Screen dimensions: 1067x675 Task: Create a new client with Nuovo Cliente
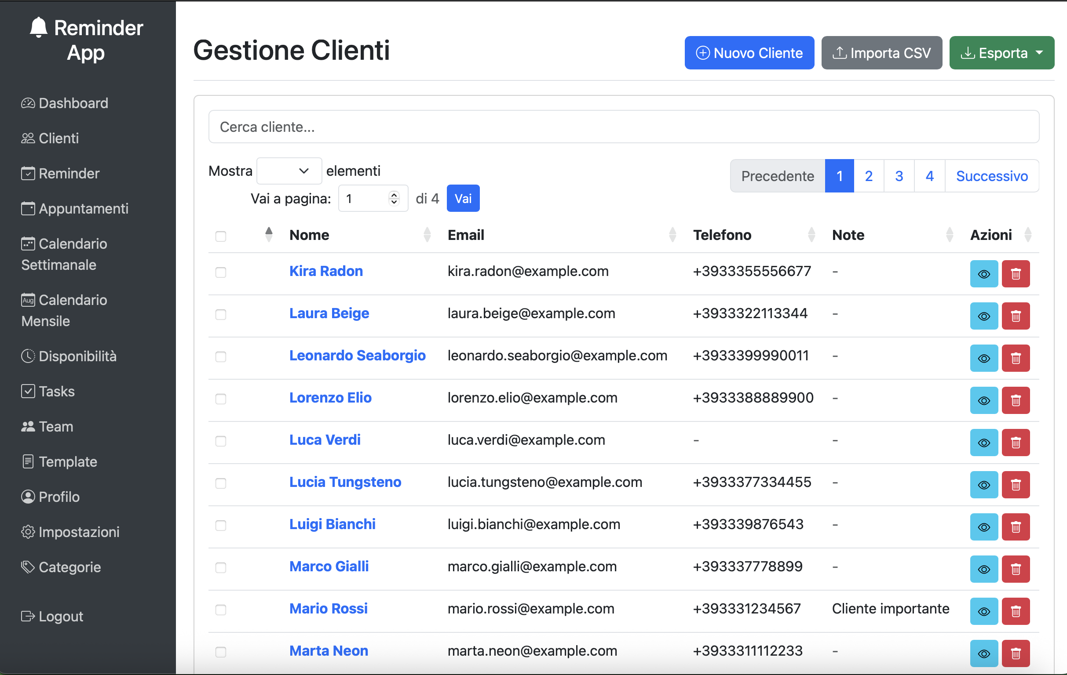(749, 53)
